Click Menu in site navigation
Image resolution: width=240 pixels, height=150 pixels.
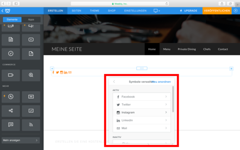pos(167,49)
